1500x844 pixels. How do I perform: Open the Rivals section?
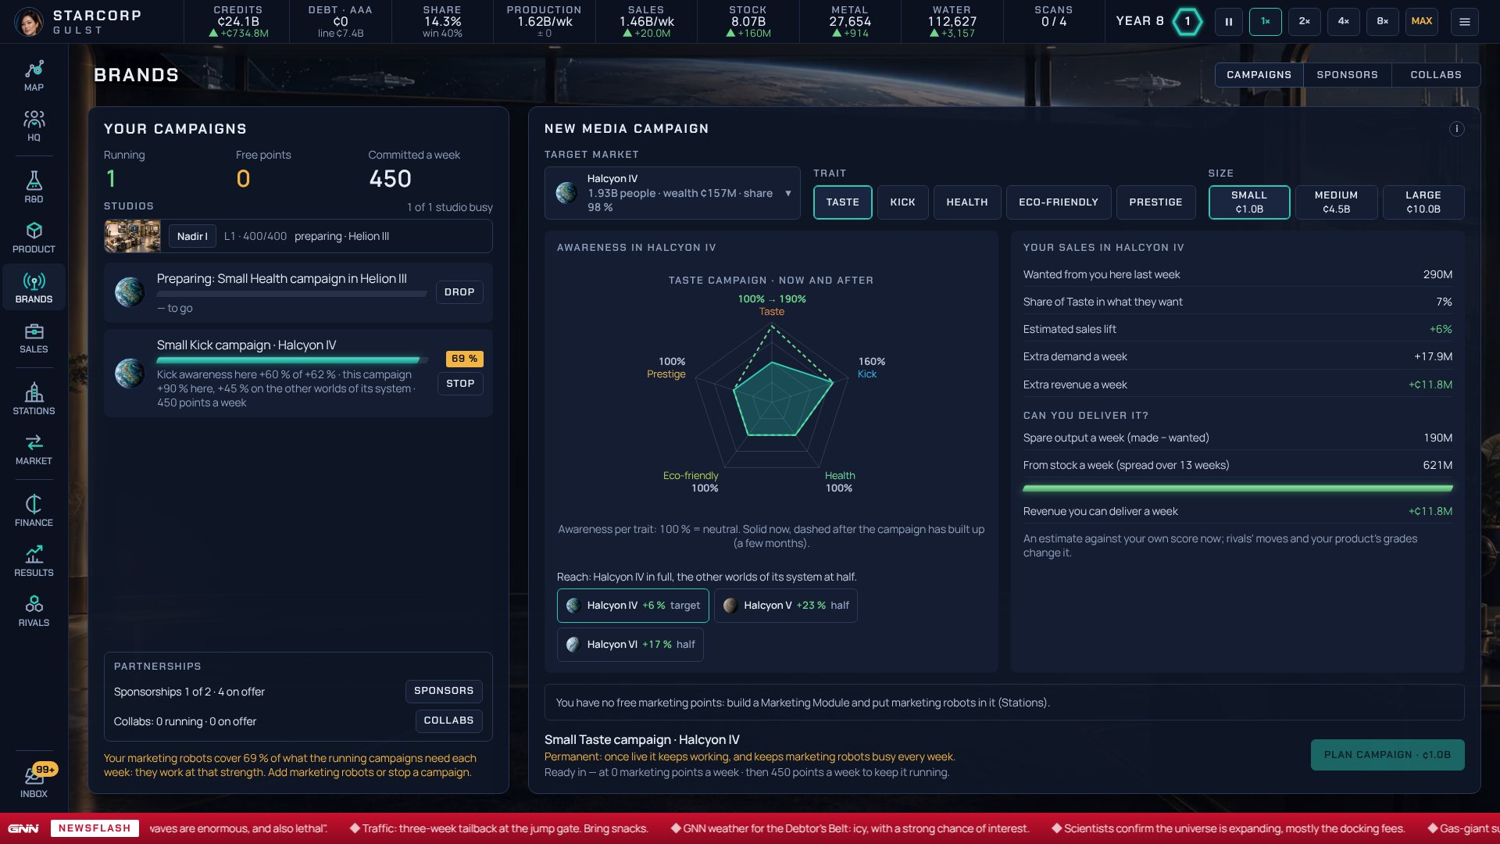pyautogui.click(x=34, y=611)
